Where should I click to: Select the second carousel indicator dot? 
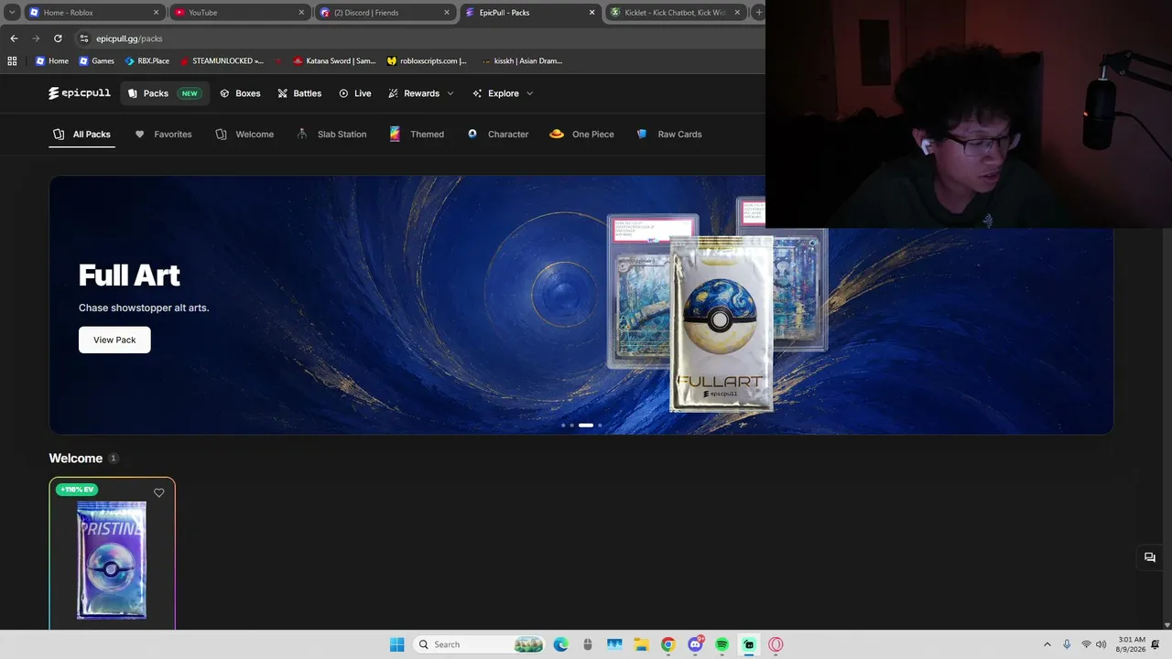[x=572, y=426]
